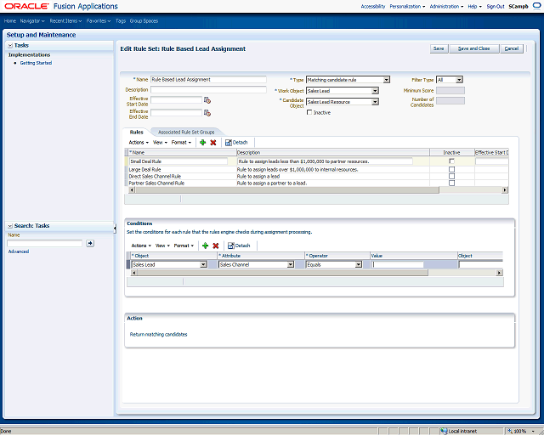Open the Effective Start Date calendar picker

(x=207, y=100)
